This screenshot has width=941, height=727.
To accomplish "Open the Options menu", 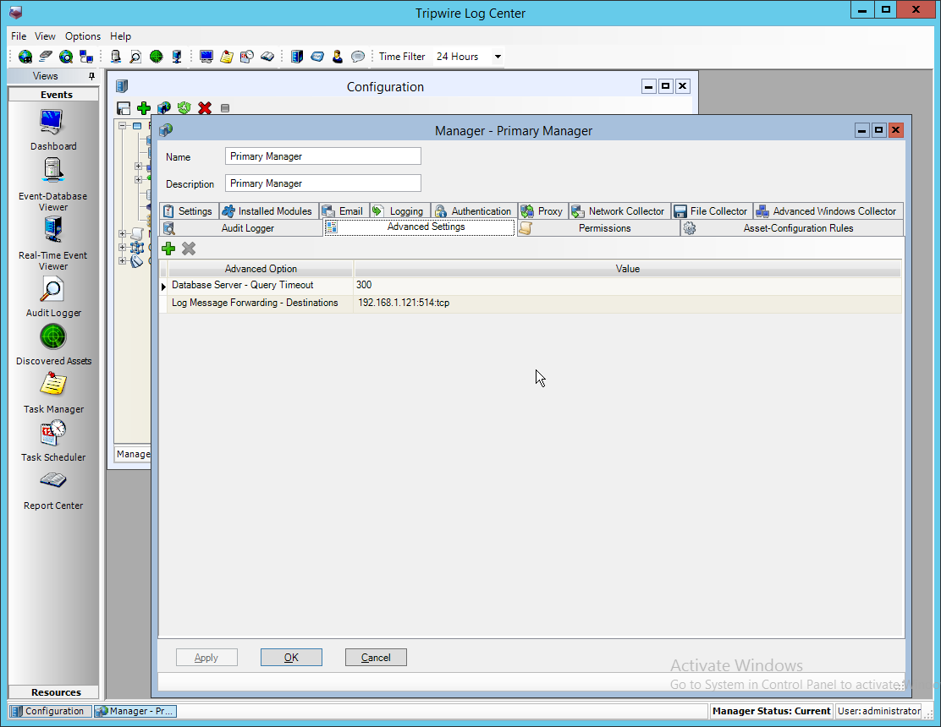I will (x=83, y=36).
